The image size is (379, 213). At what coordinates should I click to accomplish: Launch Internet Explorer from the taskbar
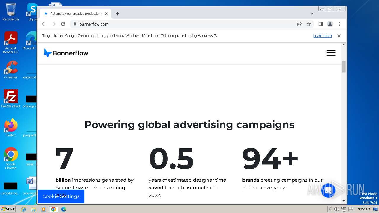pos(23,209)
